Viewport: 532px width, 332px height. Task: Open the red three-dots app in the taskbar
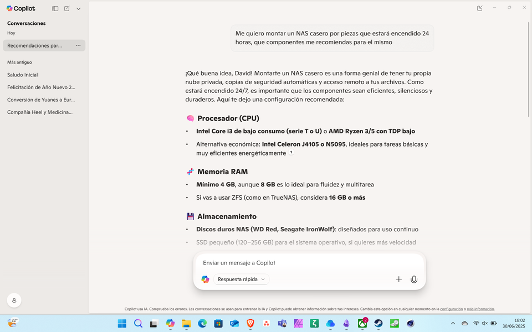[267, 324]
